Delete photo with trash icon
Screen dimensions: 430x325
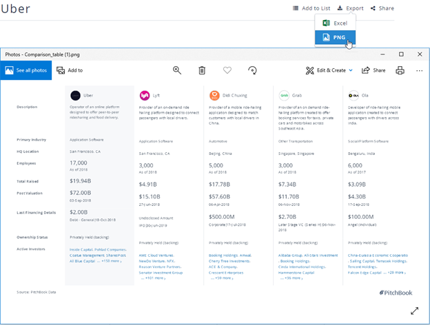[202, 70]
